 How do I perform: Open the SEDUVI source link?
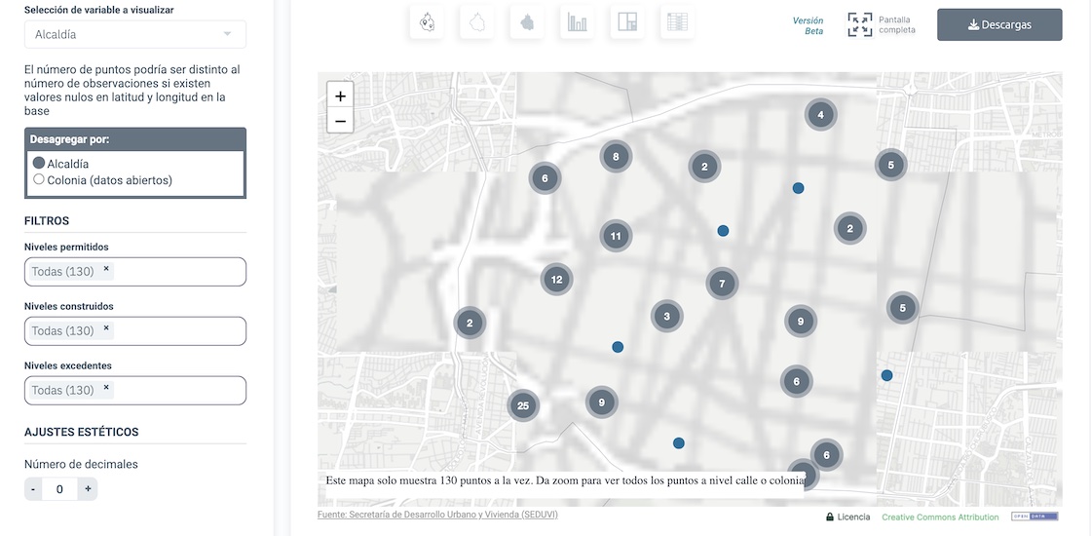point(437,515)
